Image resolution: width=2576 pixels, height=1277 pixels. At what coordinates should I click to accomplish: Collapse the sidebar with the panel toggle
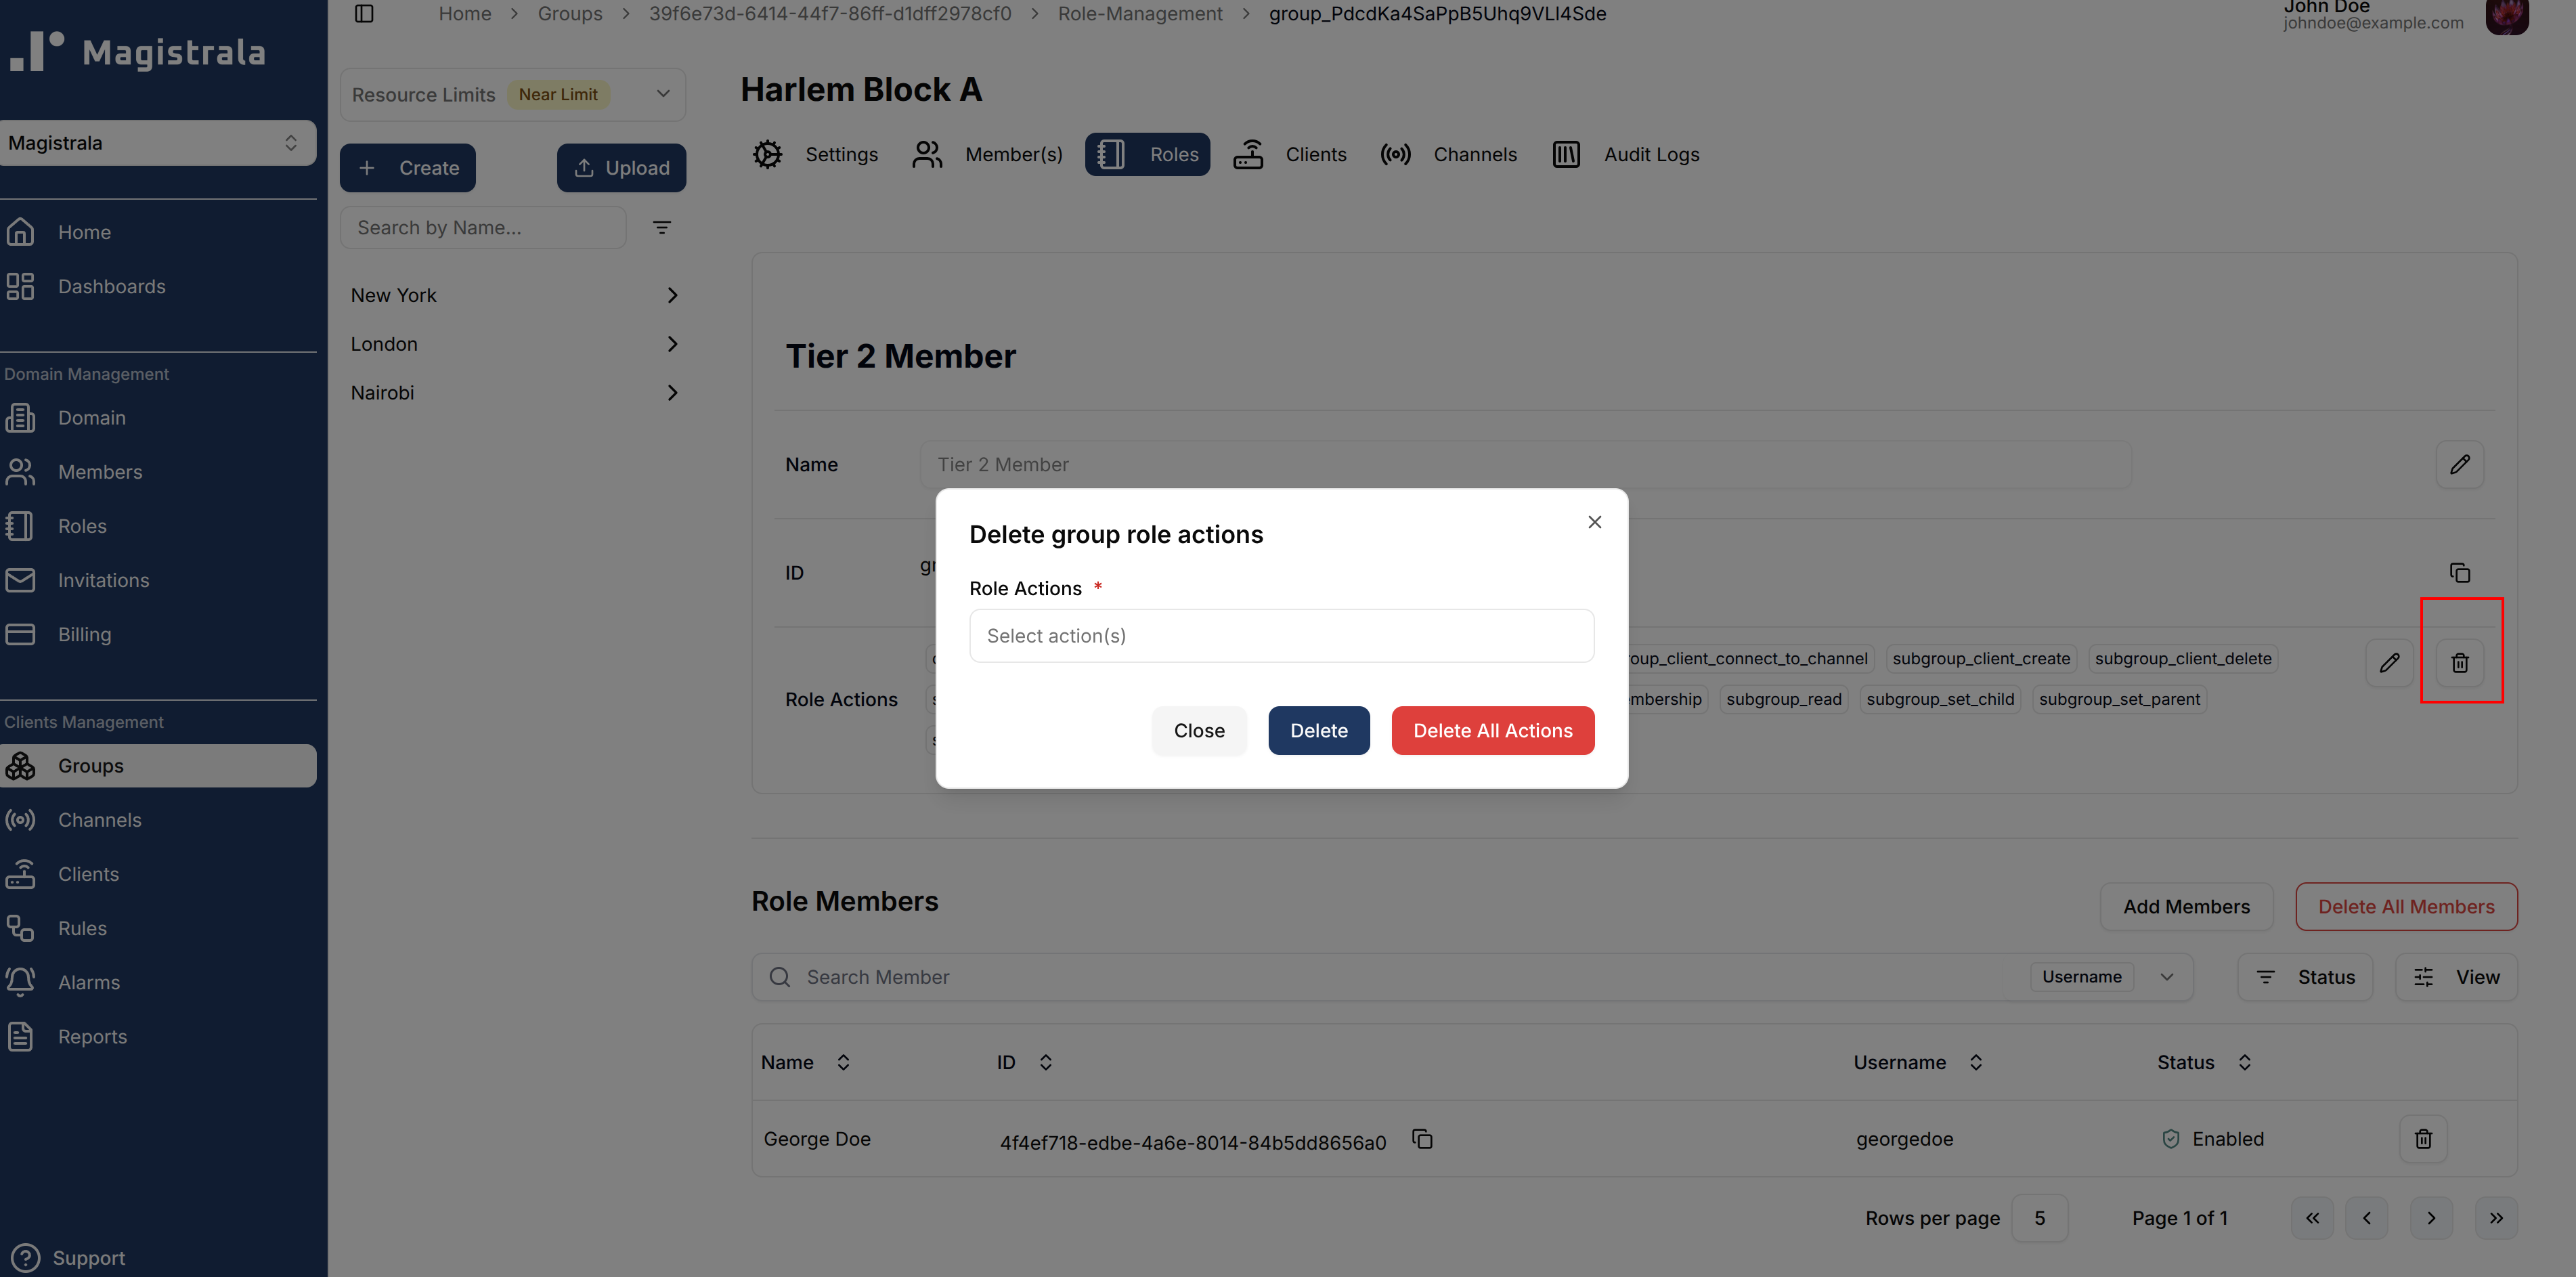point(364,13)
